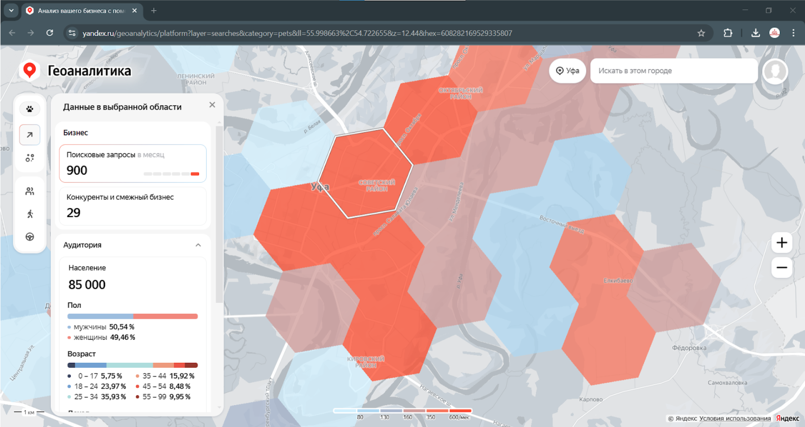Open a new browser tab
This screenshot has height=427, width=805.
[x=154, y=10]
